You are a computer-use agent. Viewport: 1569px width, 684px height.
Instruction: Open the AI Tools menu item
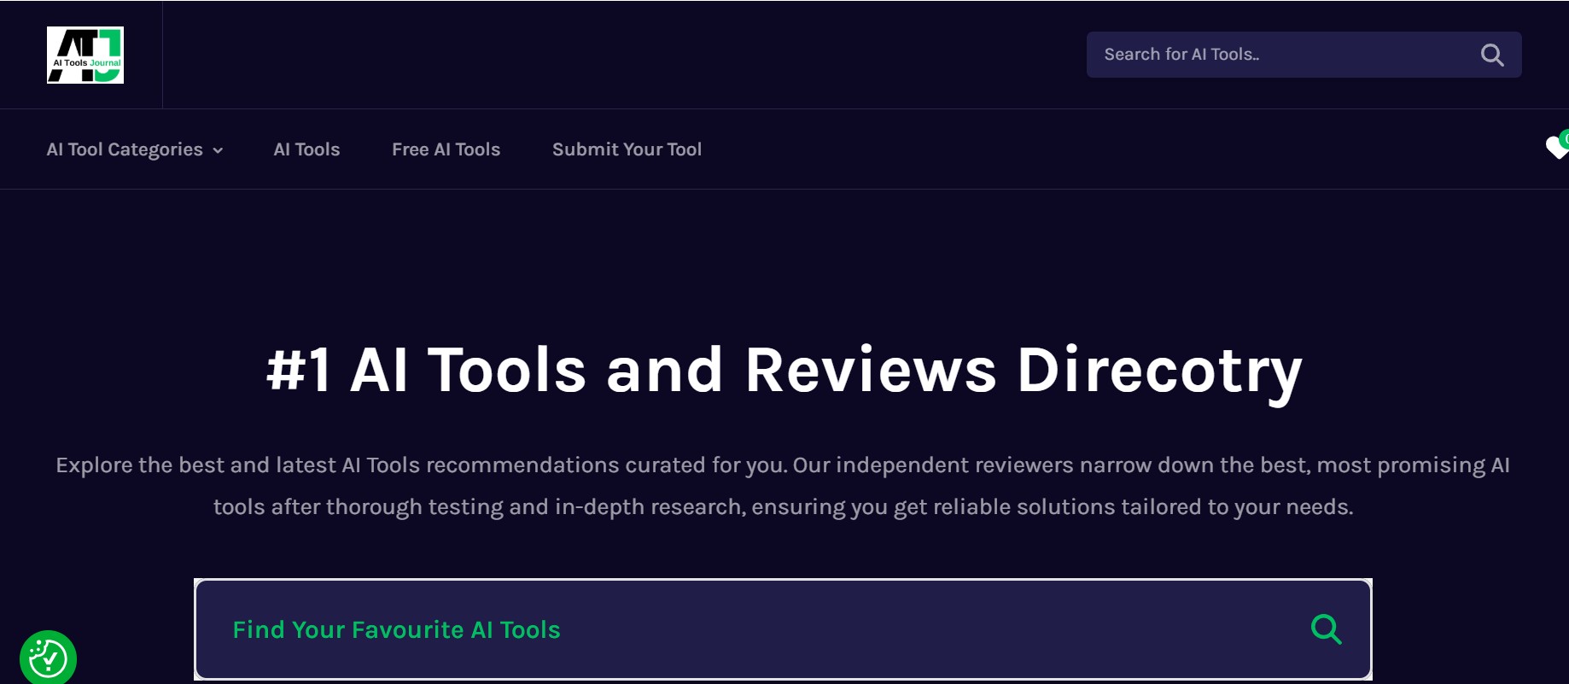(x=306, y=149)
